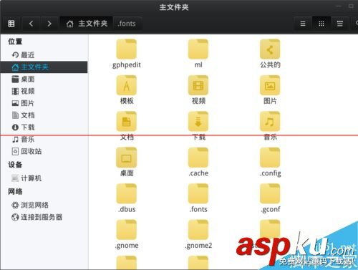Click the .fonts breadcrumb button
358x270 pixels.
pos(127,24)
